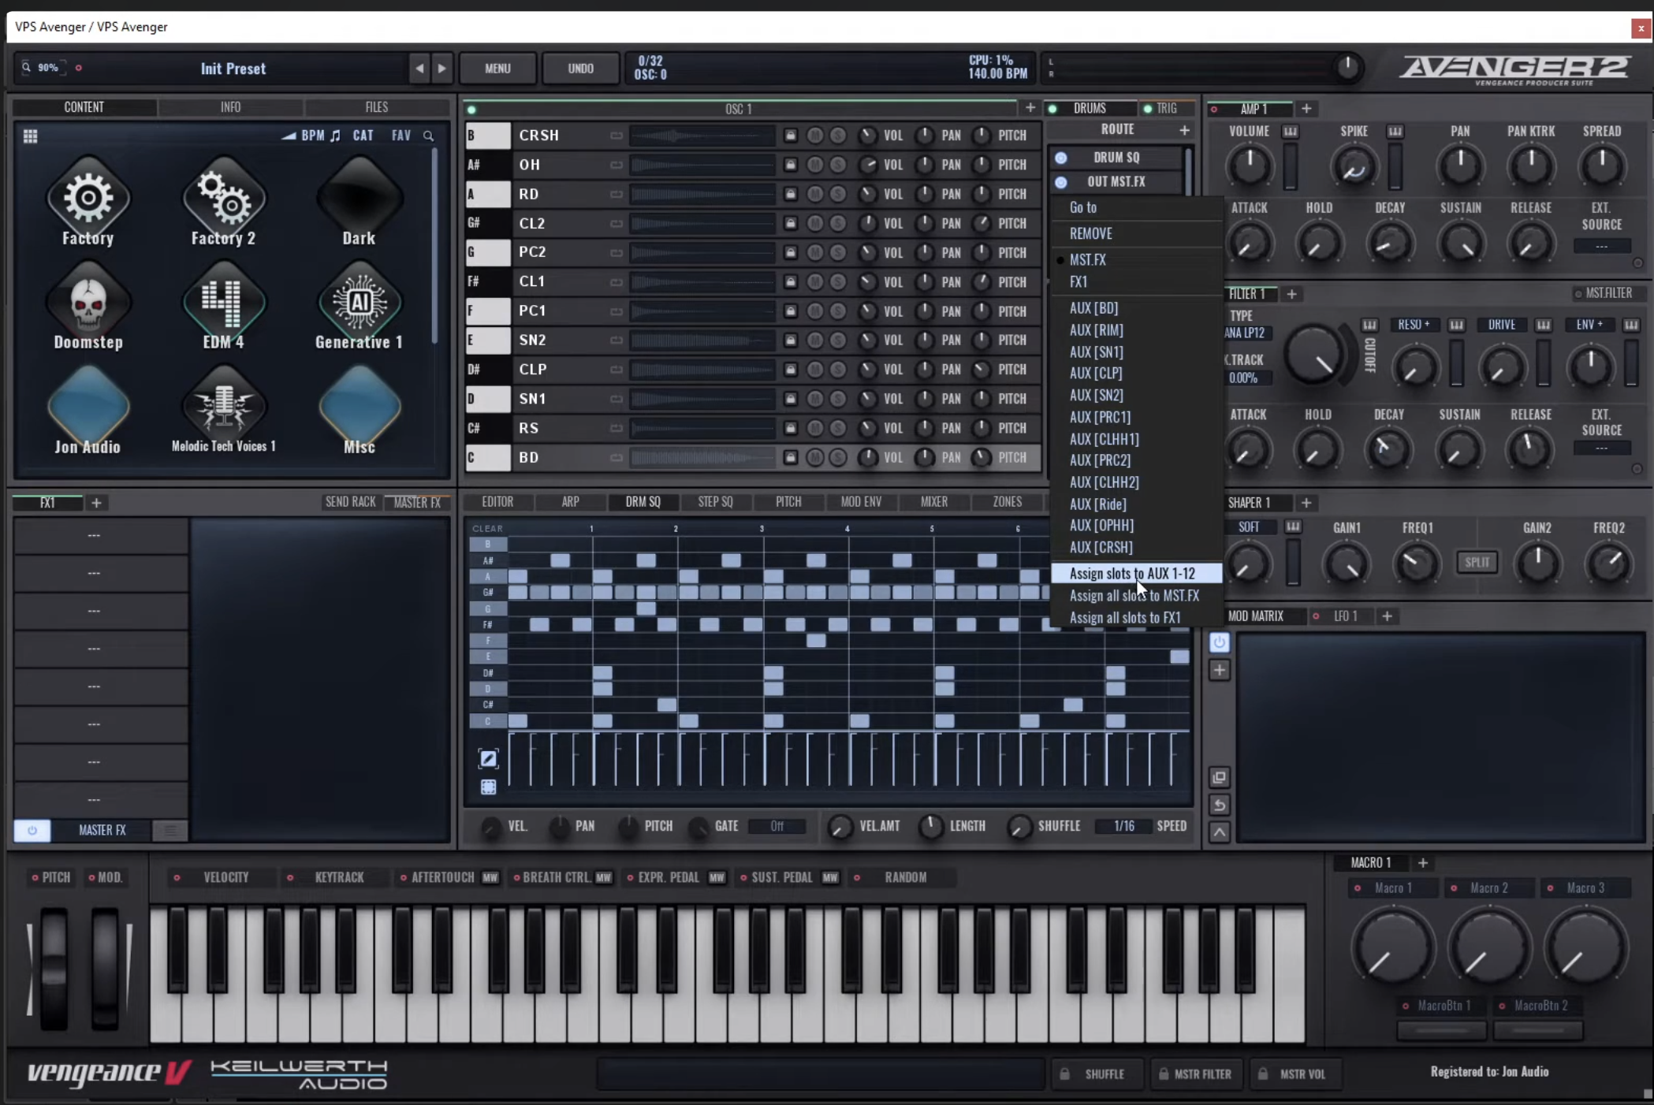Image resolution: width=1654 pixels, height=1105 pixels.
Task: Click the SPLIT button in Shaper
Action: (1476, 563)
